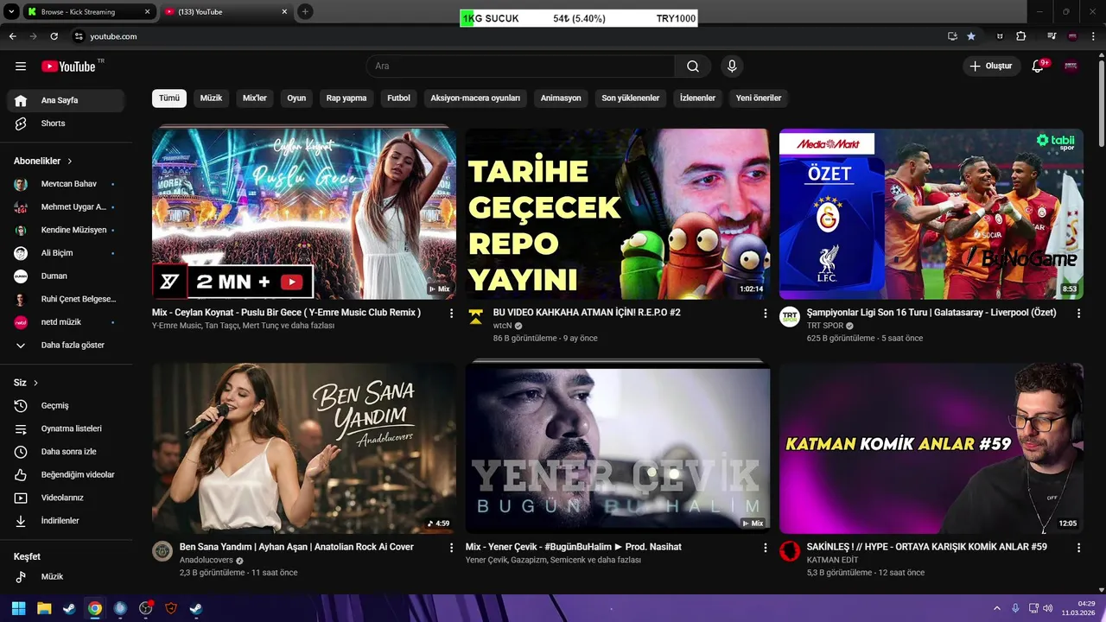
Task: Select the Müzik filter chip
Action: (211, 98)
